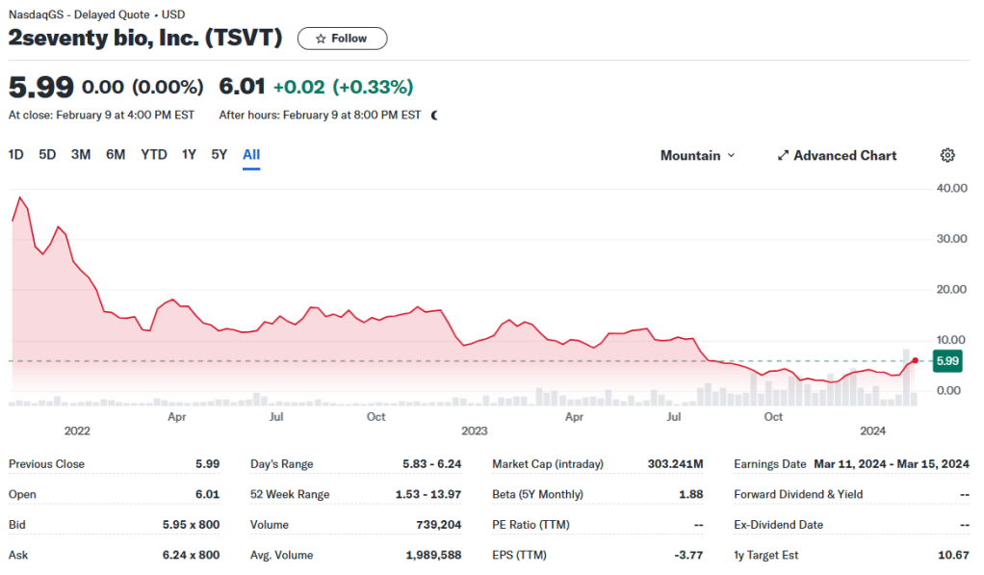This screenshot has height=575, width=984.
Task: Open chart settings gear icon
Action: (x=947, y=155)
